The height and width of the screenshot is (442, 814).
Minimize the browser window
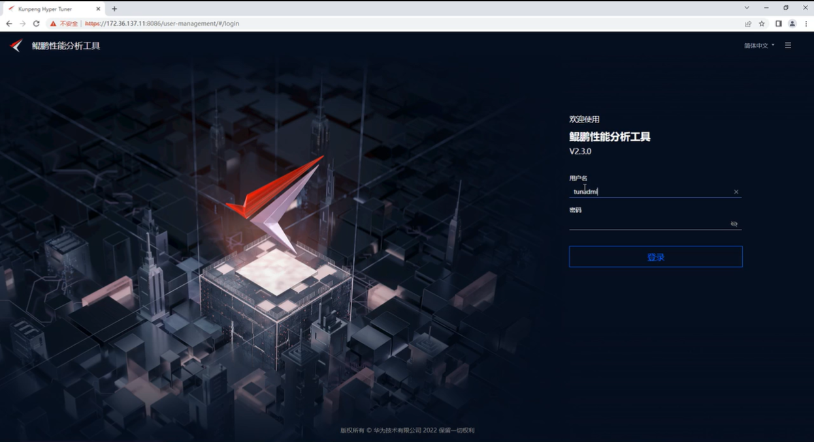[766, 8]
